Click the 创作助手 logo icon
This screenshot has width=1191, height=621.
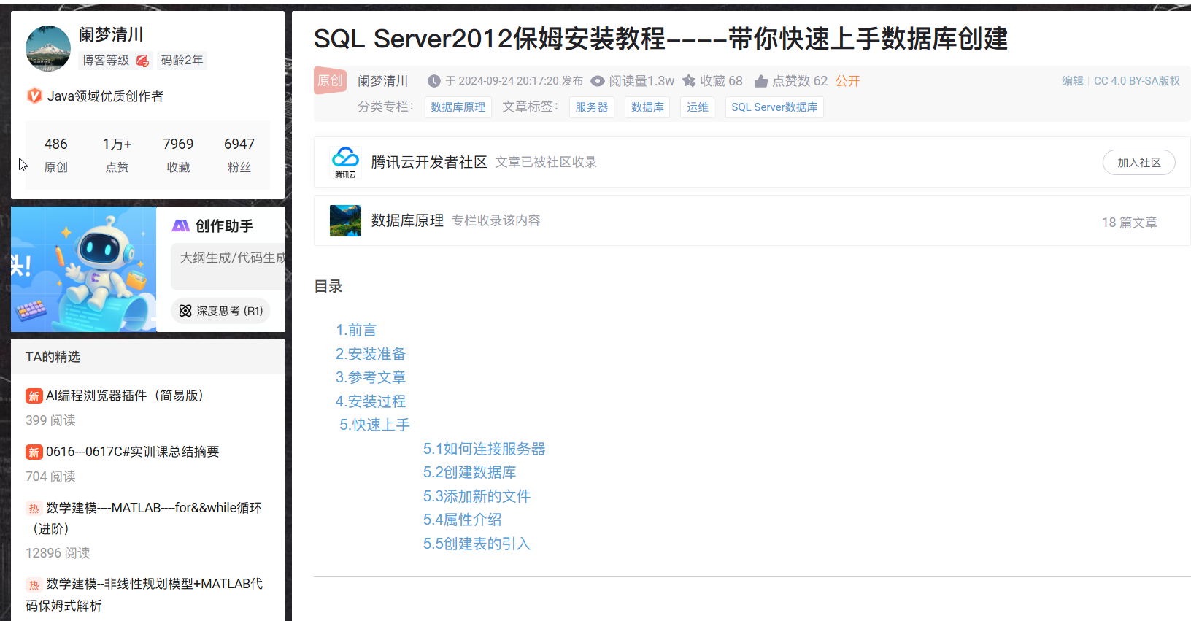(x=180, y=226)
